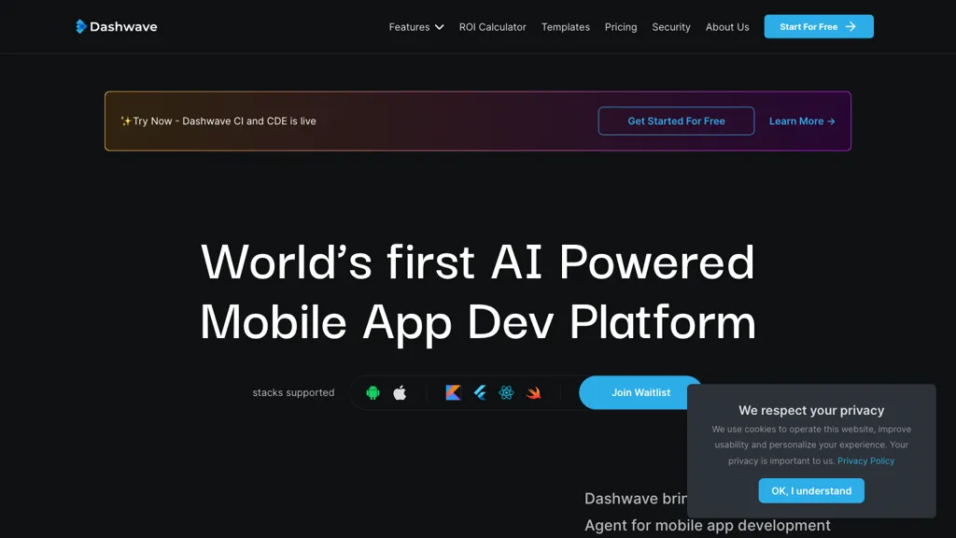The height and width of the screenshot is (538, 956).
Task: Click the Dashwave logo icon
Action: (81, 27)
